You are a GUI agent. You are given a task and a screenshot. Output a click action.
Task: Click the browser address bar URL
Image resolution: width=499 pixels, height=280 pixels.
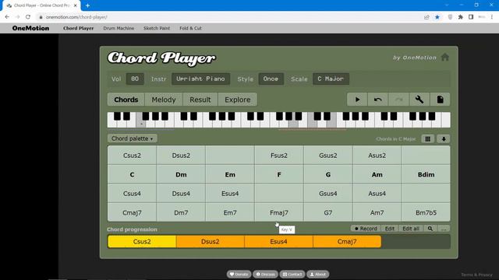tap(76, 17)
